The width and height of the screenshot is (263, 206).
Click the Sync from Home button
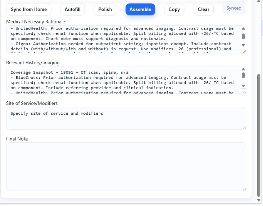pos(29,9)
